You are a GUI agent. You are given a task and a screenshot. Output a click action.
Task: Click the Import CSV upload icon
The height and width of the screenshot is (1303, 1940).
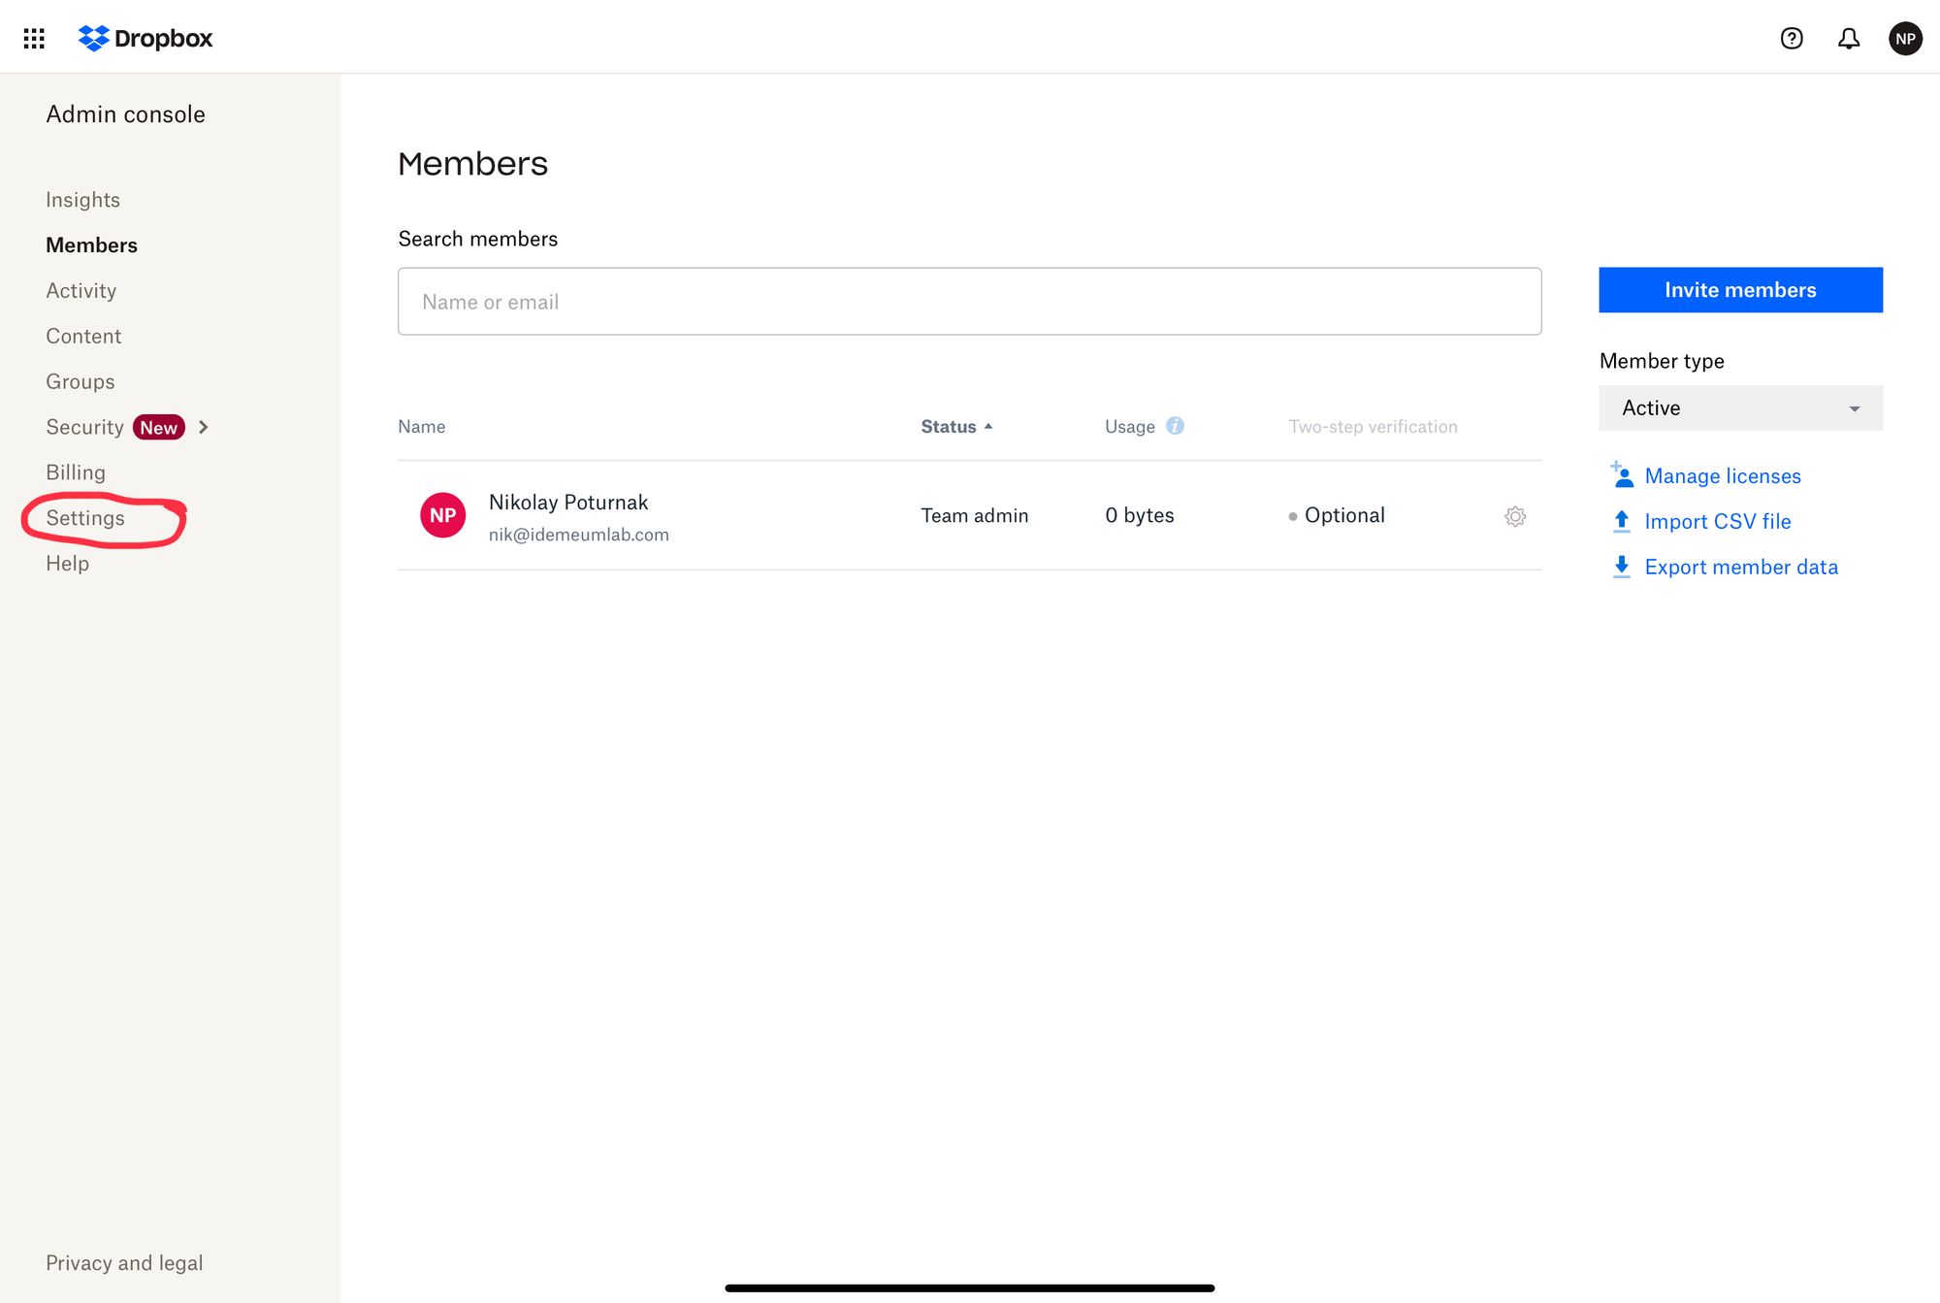coord(1621,521)
